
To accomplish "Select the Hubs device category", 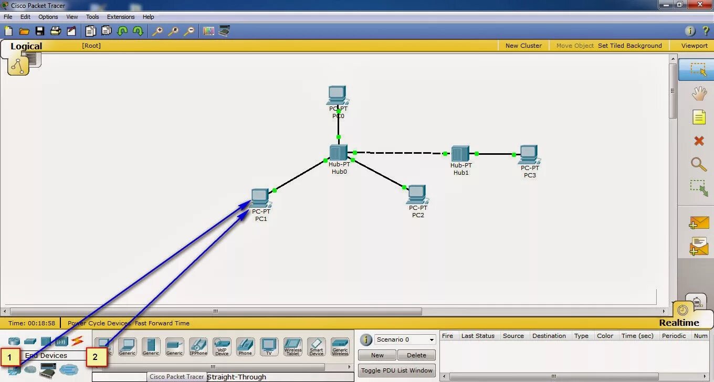I will coord(46,341).
